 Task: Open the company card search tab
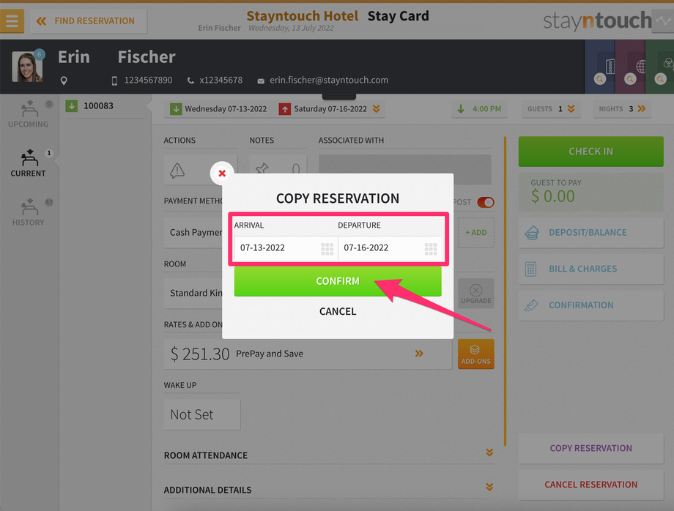600,67
